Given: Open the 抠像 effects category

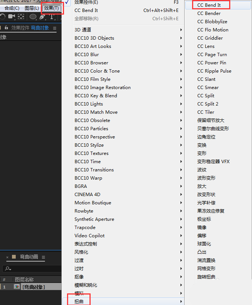Looking at the screenshot, I should click(x=128, y=277).
